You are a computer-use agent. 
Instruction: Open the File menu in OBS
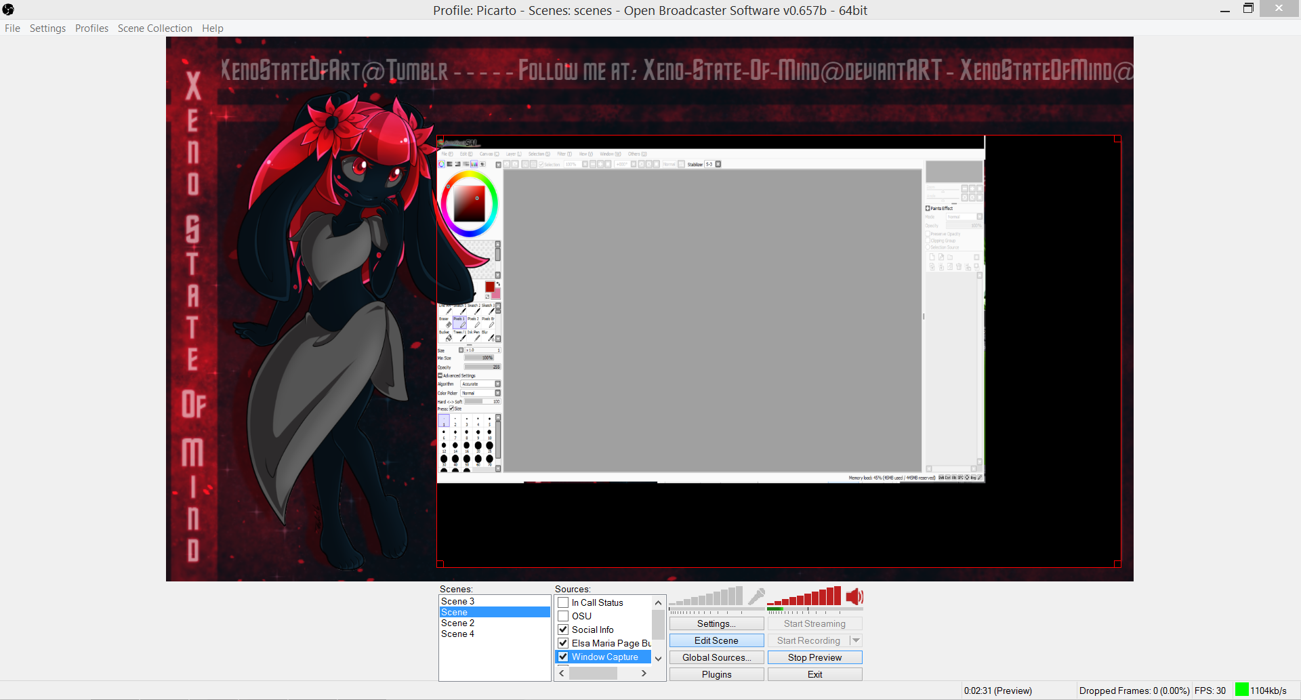[12, 28]
